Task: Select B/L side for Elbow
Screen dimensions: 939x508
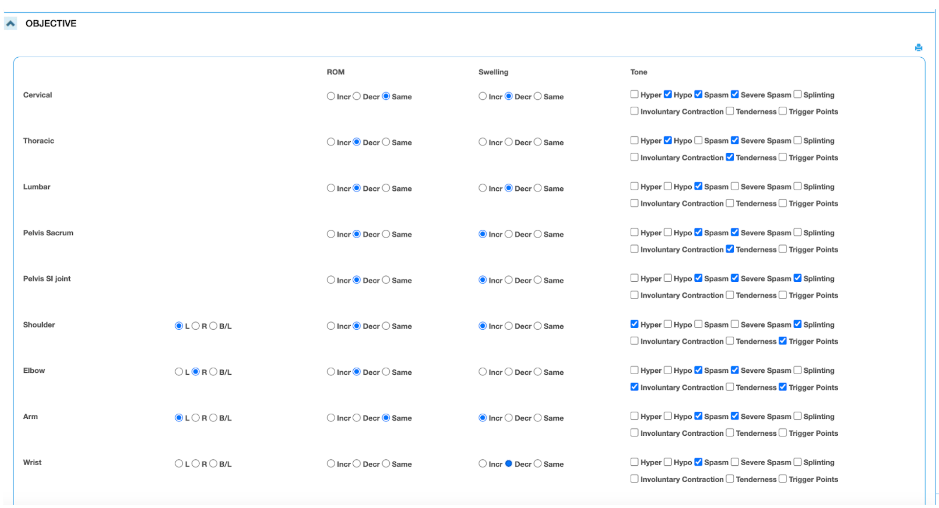Action: pyautogui.click(x=213, y=372)
